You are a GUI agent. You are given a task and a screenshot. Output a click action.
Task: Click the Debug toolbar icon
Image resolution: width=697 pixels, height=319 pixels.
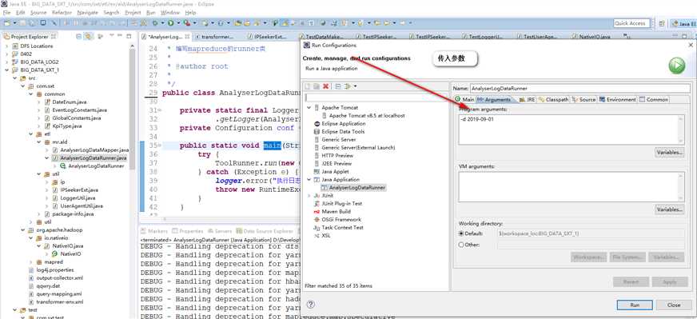point(155,22)
